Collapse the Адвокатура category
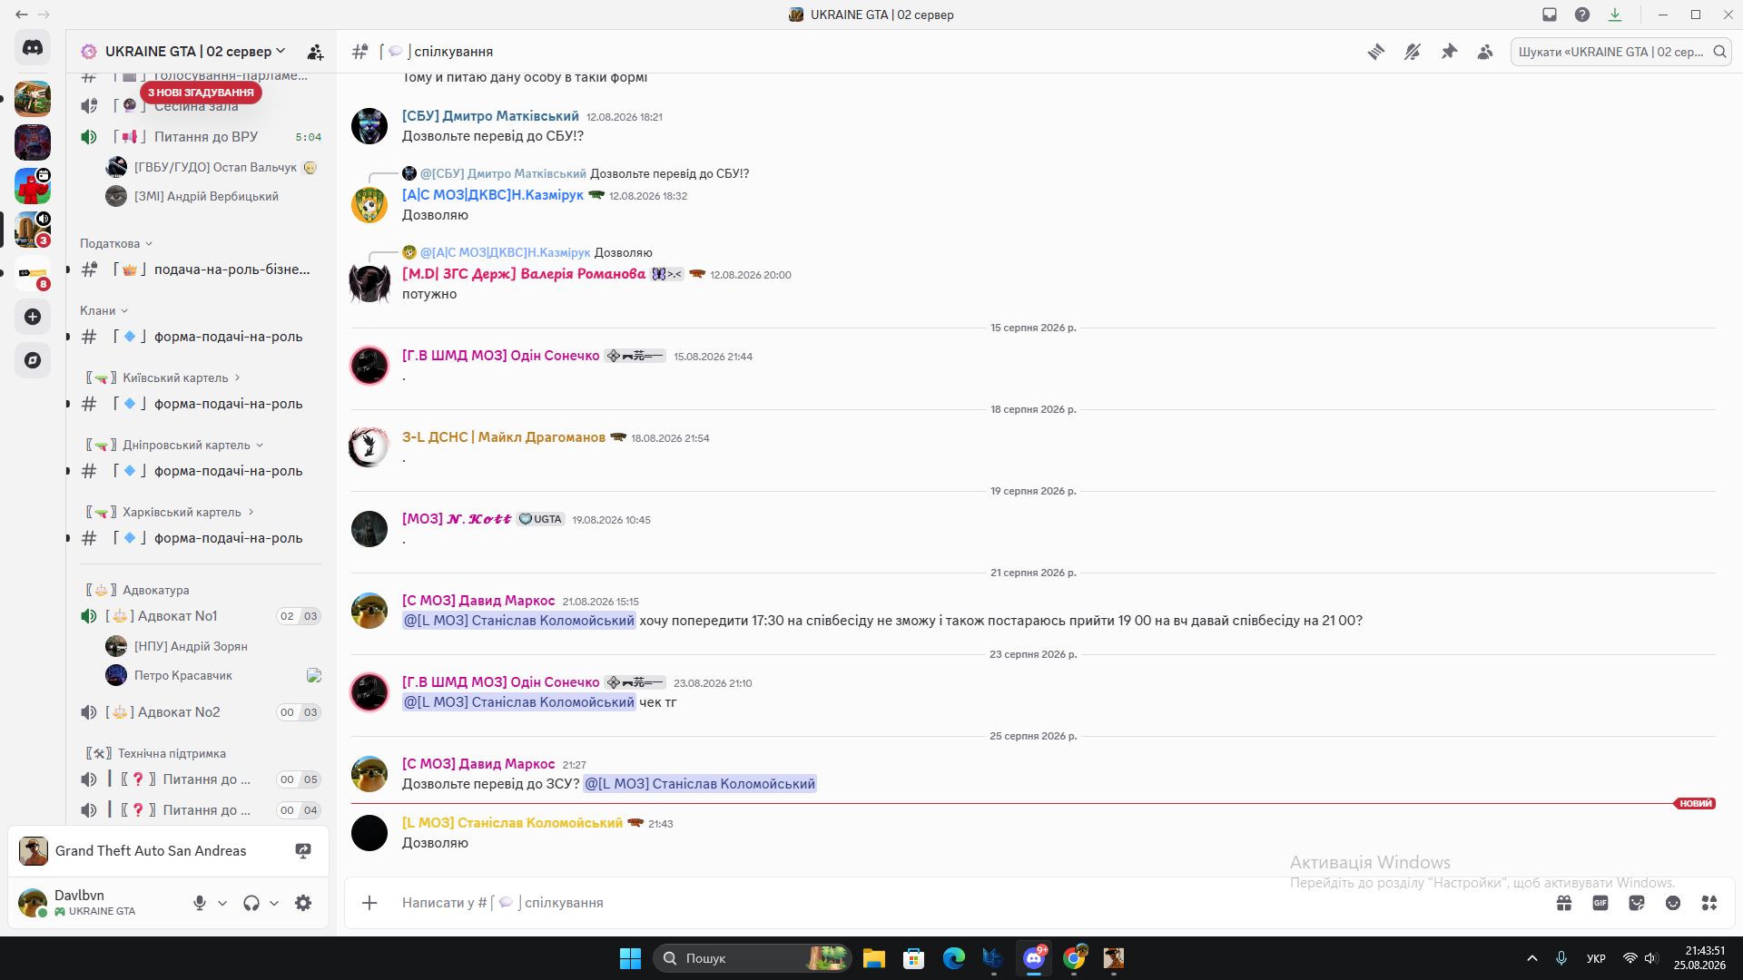1743x980 pixels. tap(137, 590)
